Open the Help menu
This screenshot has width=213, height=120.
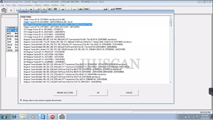(63, 5)
